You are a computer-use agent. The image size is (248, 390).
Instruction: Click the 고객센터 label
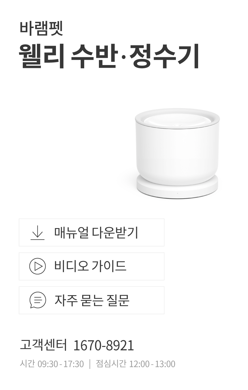[43, 345]
